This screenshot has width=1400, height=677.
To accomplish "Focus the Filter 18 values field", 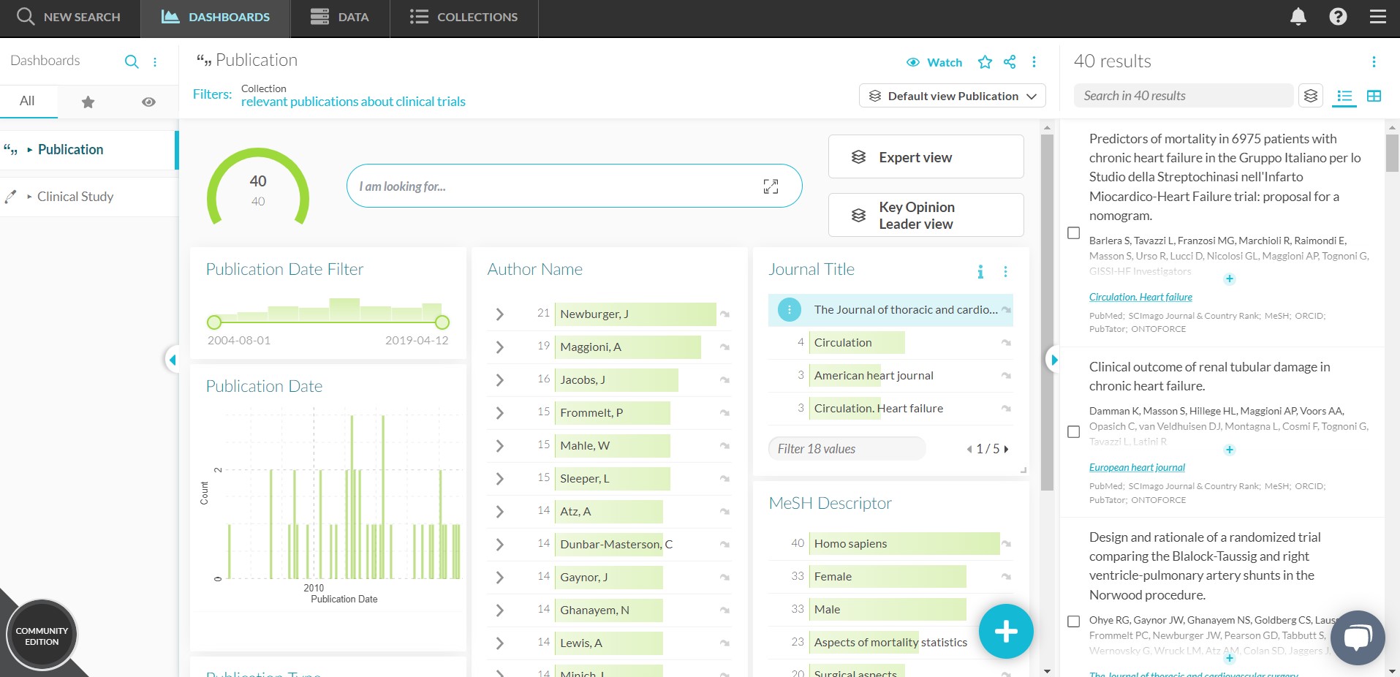I will coord(847,449).
